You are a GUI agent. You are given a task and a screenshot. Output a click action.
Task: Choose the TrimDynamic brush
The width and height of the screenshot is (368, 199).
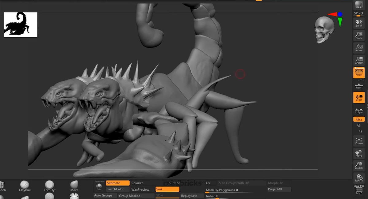[49, 186]
